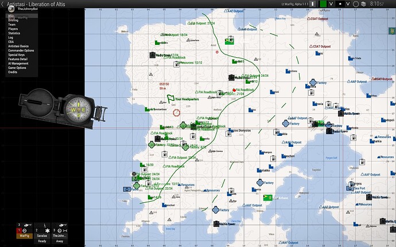Click the green marker color swatch
Viewport: 396px width, 247px height.
[x=323, y=4]
